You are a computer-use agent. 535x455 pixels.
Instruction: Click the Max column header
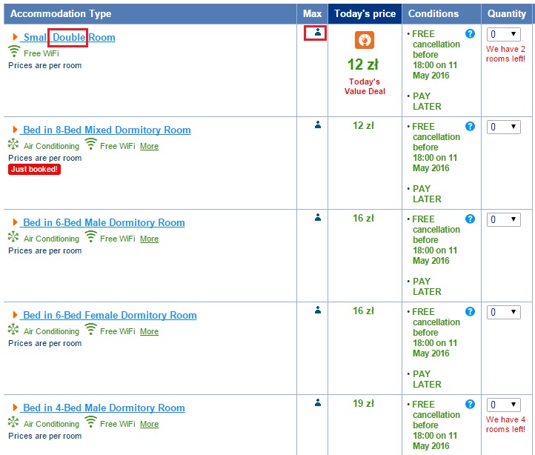point(312,13)
